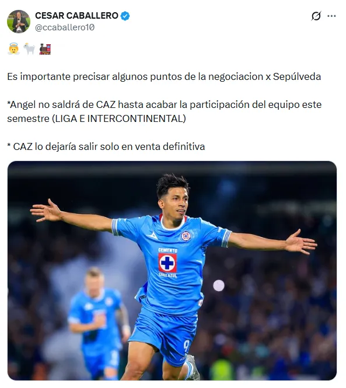
Task: Click the blue verified badge
Action: click(125, 16)
